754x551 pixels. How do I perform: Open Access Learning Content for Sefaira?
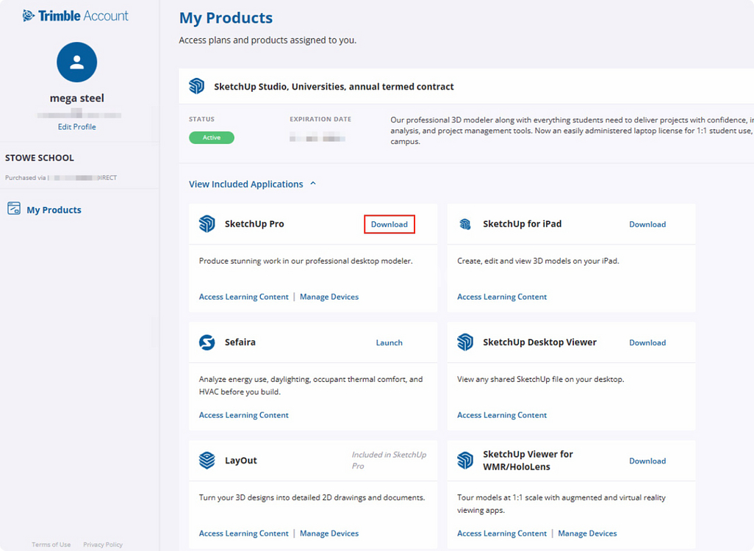click(244, 415)
